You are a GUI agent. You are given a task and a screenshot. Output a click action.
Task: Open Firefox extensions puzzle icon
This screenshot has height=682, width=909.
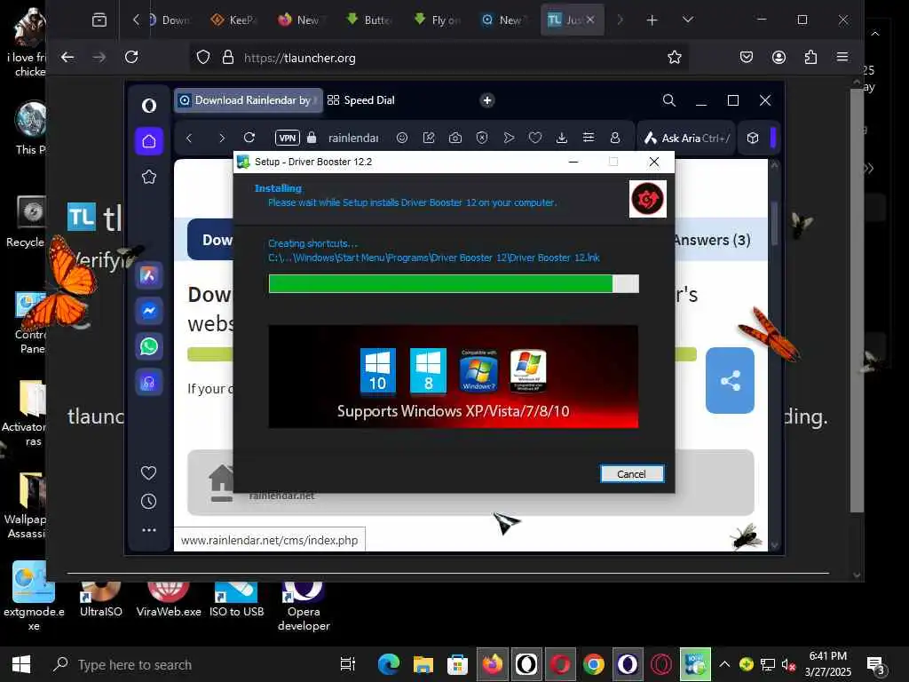click(810, 57)
